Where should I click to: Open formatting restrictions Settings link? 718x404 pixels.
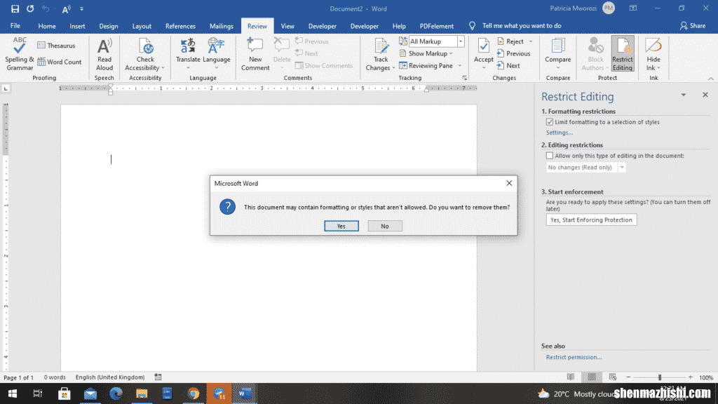tap(559, 133)
